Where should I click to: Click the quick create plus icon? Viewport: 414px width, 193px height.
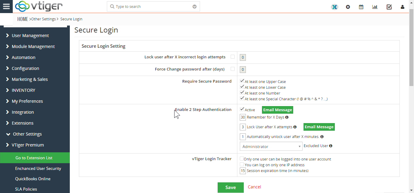[x=348, y=7]
